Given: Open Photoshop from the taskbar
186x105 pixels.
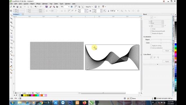Looking at the screenshot, I should 70,103.
